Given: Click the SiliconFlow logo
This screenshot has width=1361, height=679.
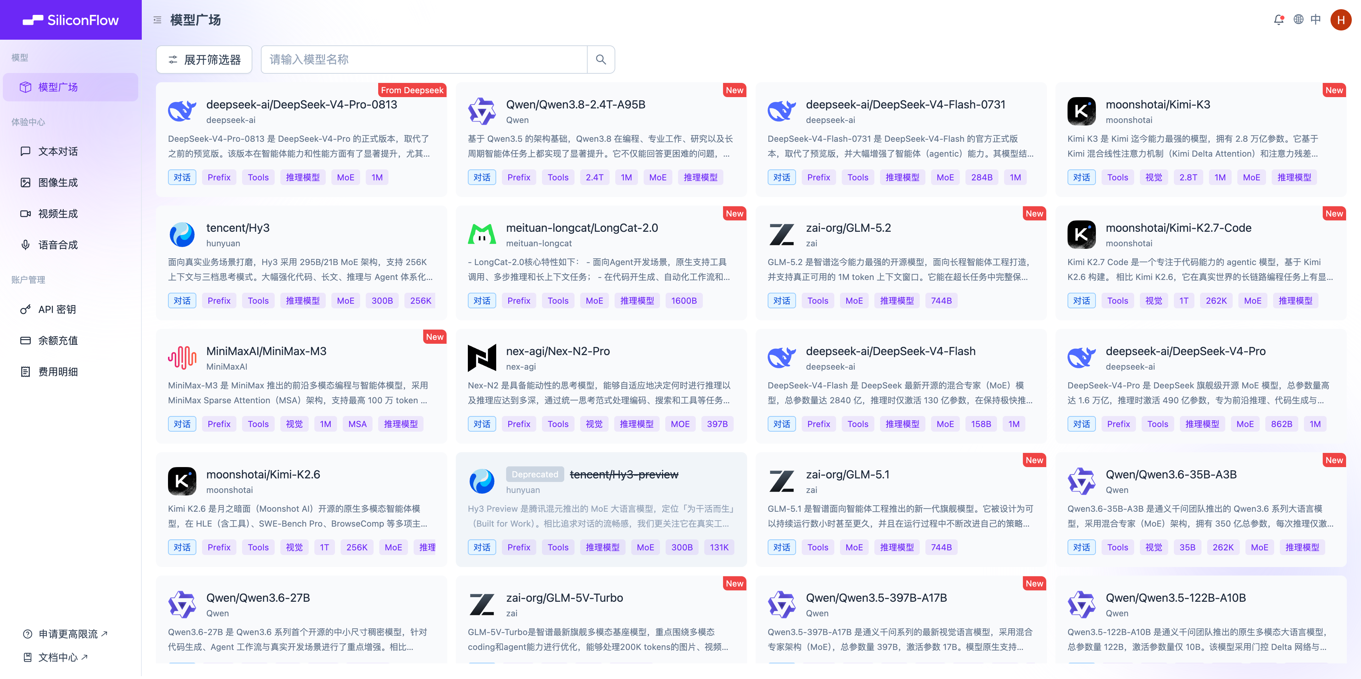Looking at the screenshot, I should (x=71, y=20).
